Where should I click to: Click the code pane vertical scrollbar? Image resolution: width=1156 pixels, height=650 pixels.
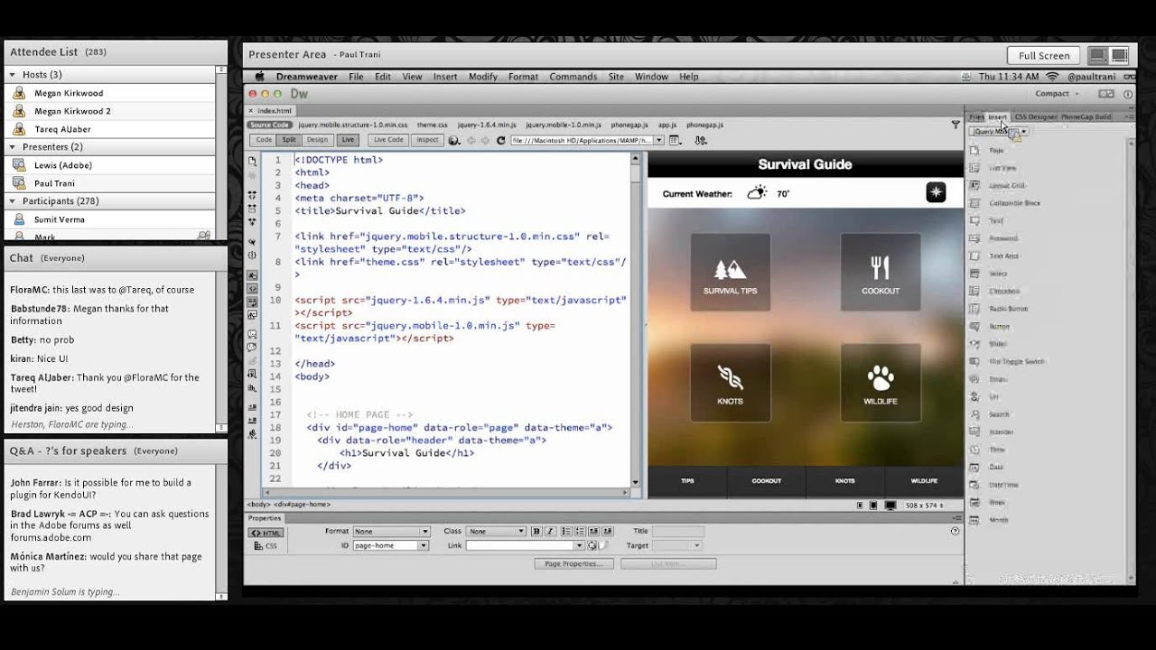636,320
